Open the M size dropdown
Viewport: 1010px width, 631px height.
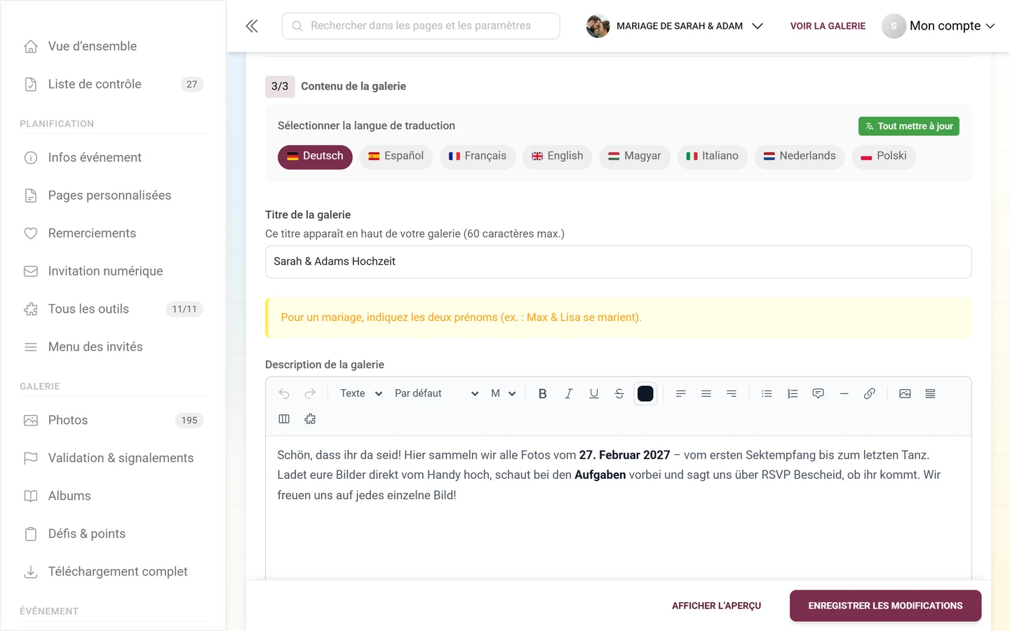pos(503,394)
